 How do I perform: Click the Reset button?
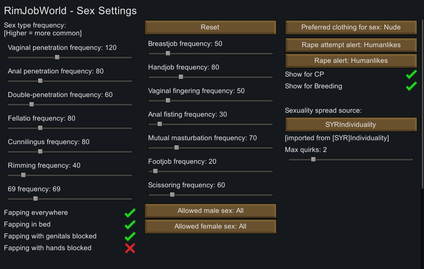pyautogui.click(x=210, y=27)
